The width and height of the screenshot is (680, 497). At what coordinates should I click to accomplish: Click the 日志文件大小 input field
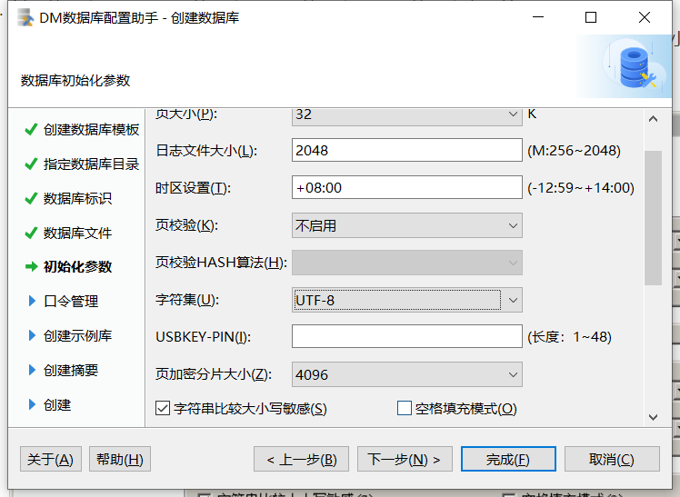pyautogui.click(x=406, y=150)
